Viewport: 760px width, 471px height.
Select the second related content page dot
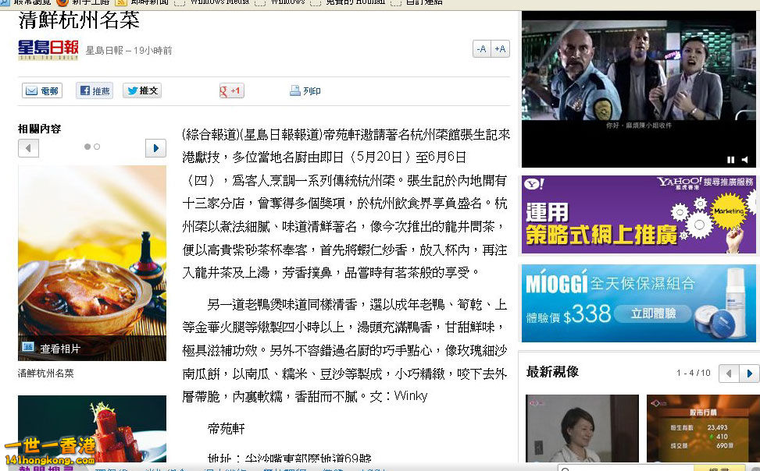97,147
